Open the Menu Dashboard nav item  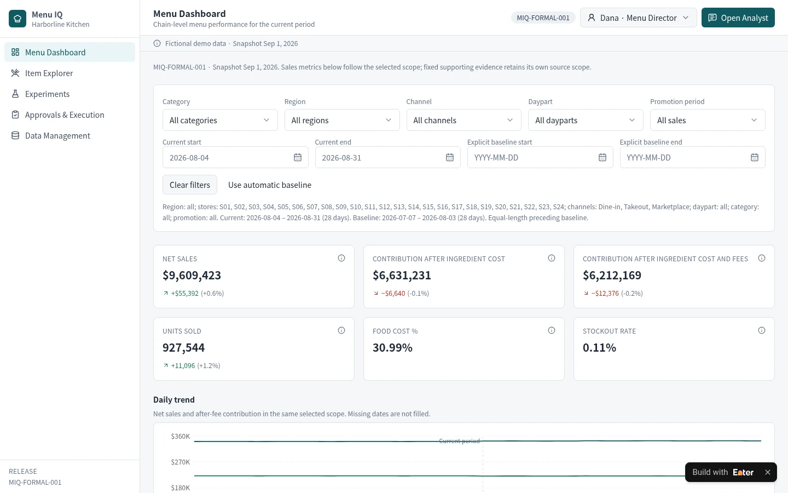coord(69,52)
